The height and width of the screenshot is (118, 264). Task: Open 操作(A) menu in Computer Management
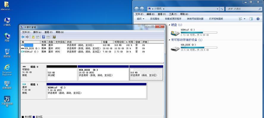(x=37, y=32)
